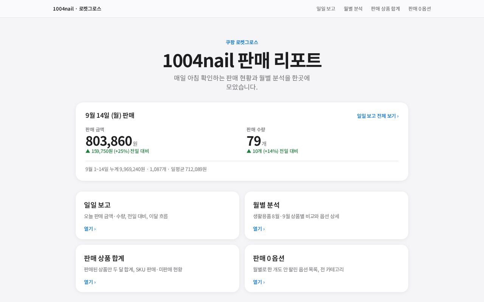Click the 월별로 한 개도 안 팔린 description

(298, 270)
